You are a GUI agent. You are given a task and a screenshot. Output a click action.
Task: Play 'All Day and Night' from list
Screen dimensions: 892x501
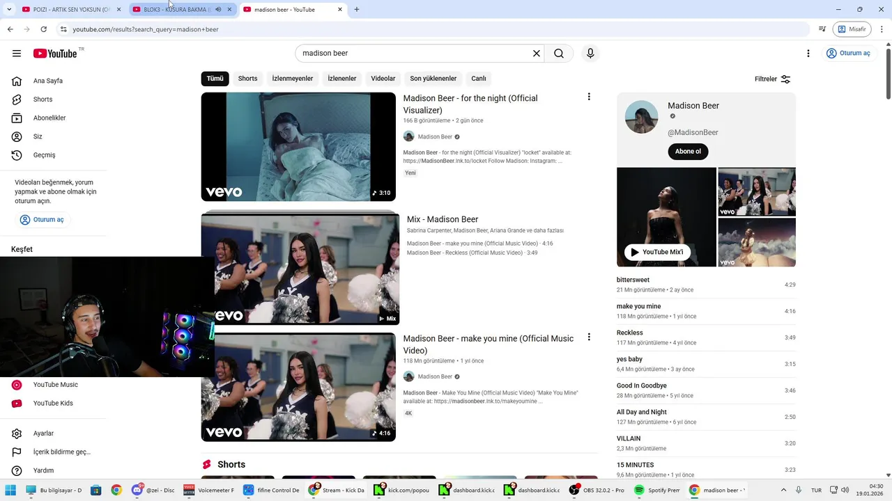tap(706, 417)
